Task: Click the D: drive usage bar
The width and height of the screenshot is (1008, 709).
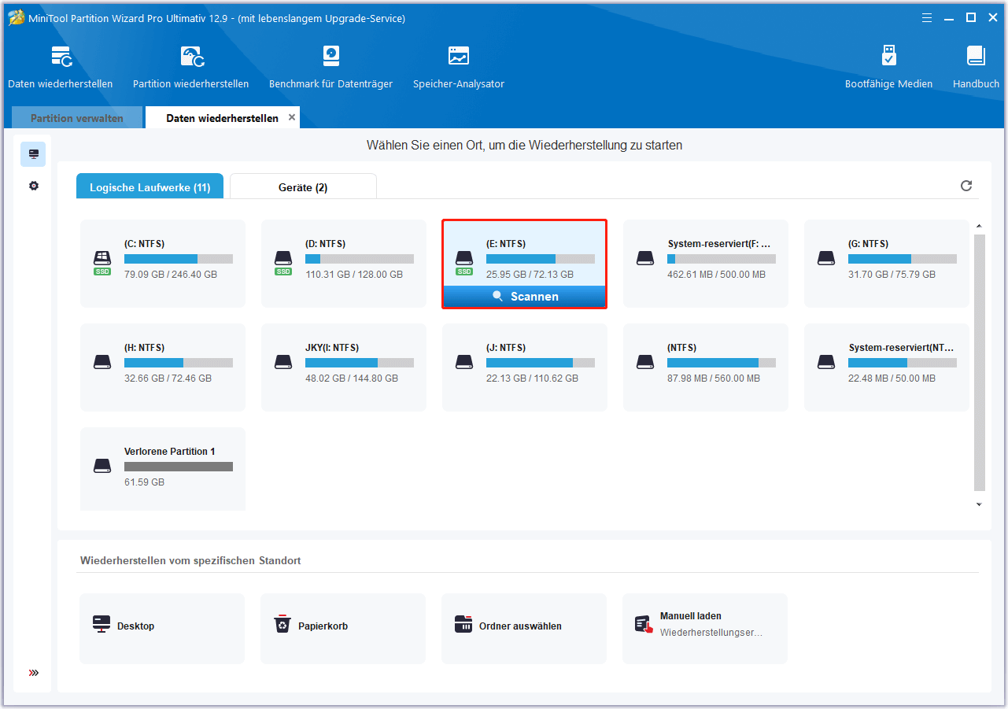Action: coord(360,259)
